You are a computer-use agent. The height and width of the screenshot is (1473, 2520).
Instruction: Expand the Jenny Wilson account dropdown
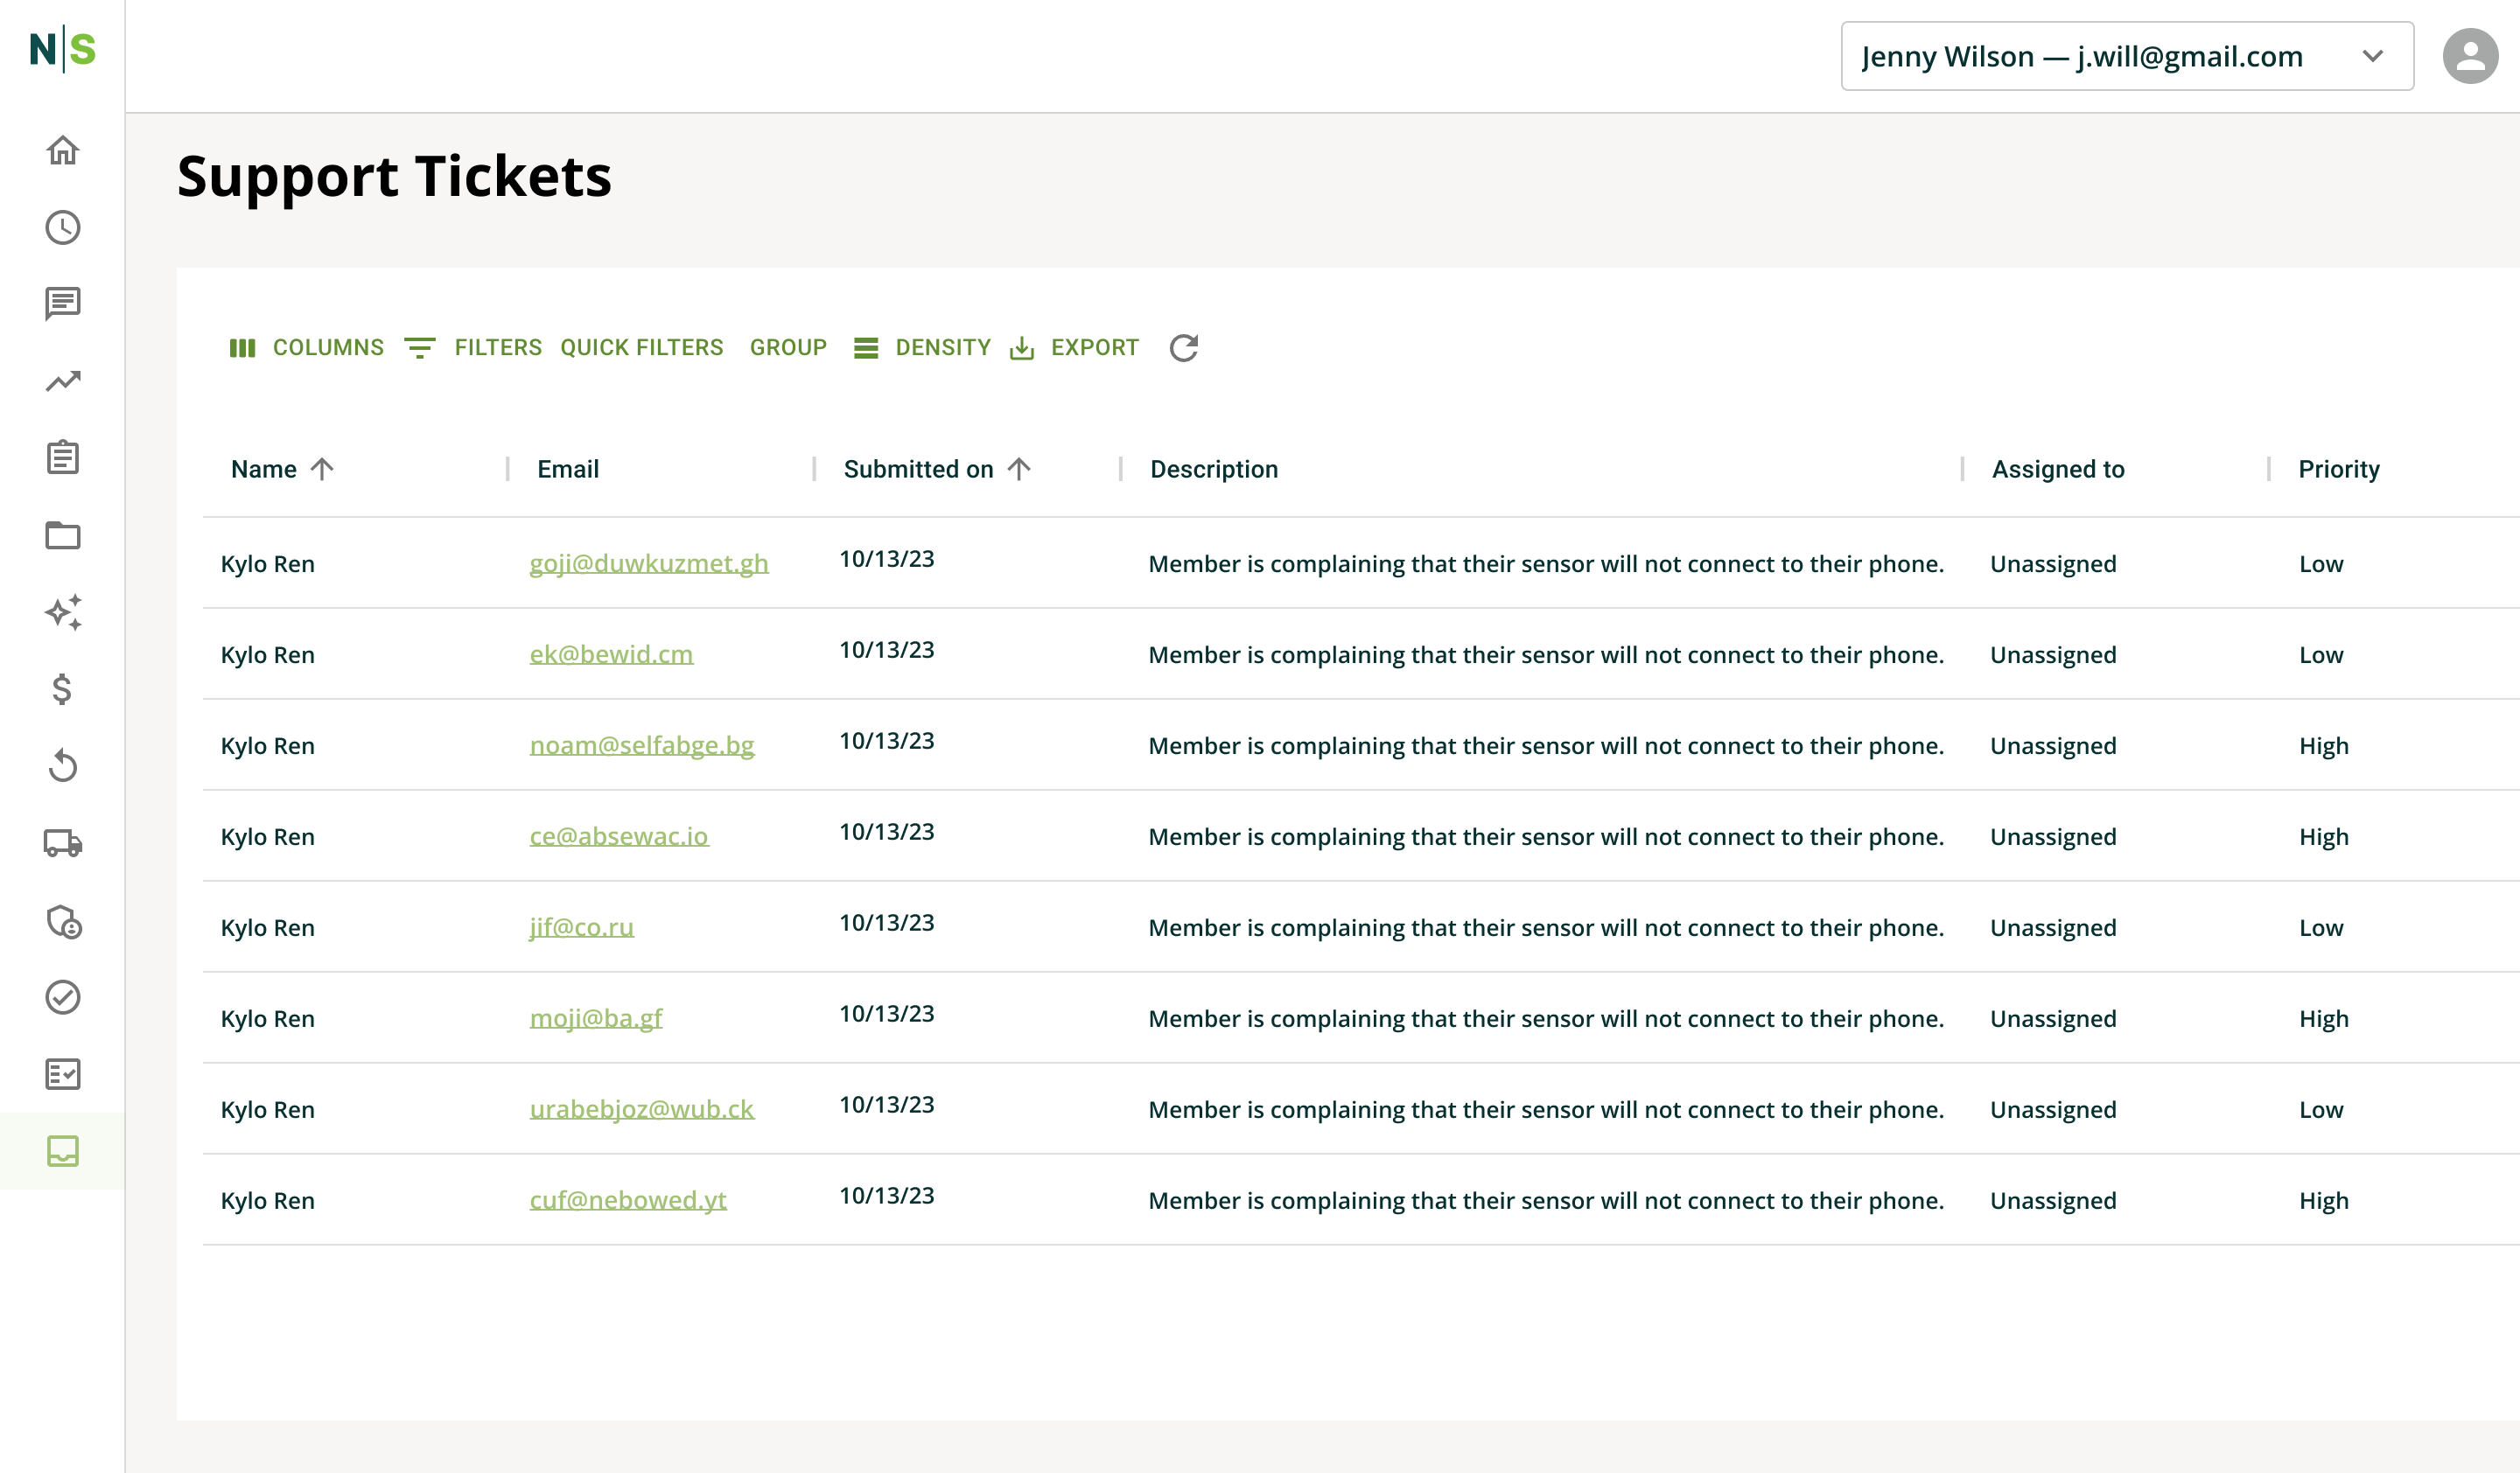pyautogui.click(x=2127, y=56)
